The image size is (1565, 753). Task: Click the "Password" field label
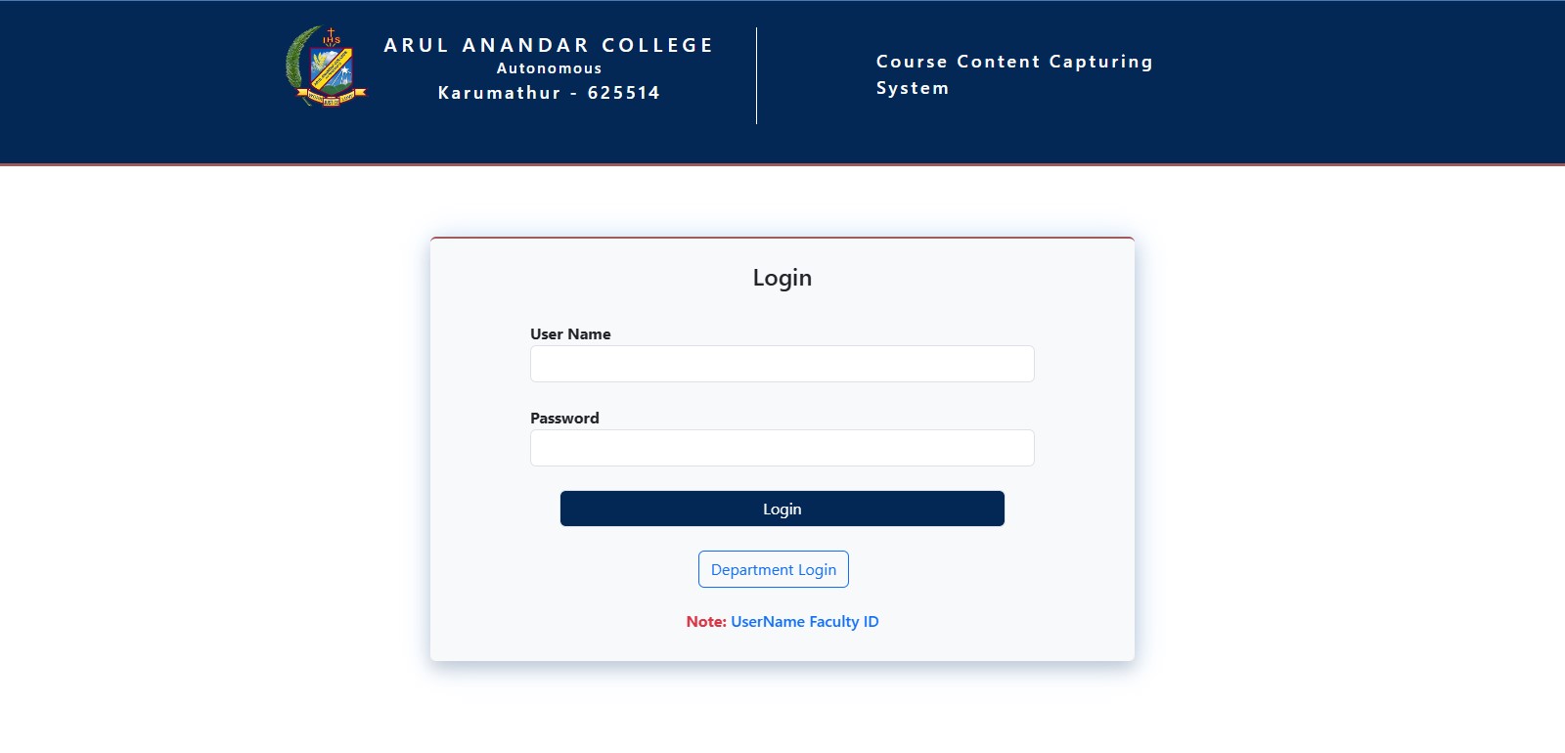tap(564, 419)
